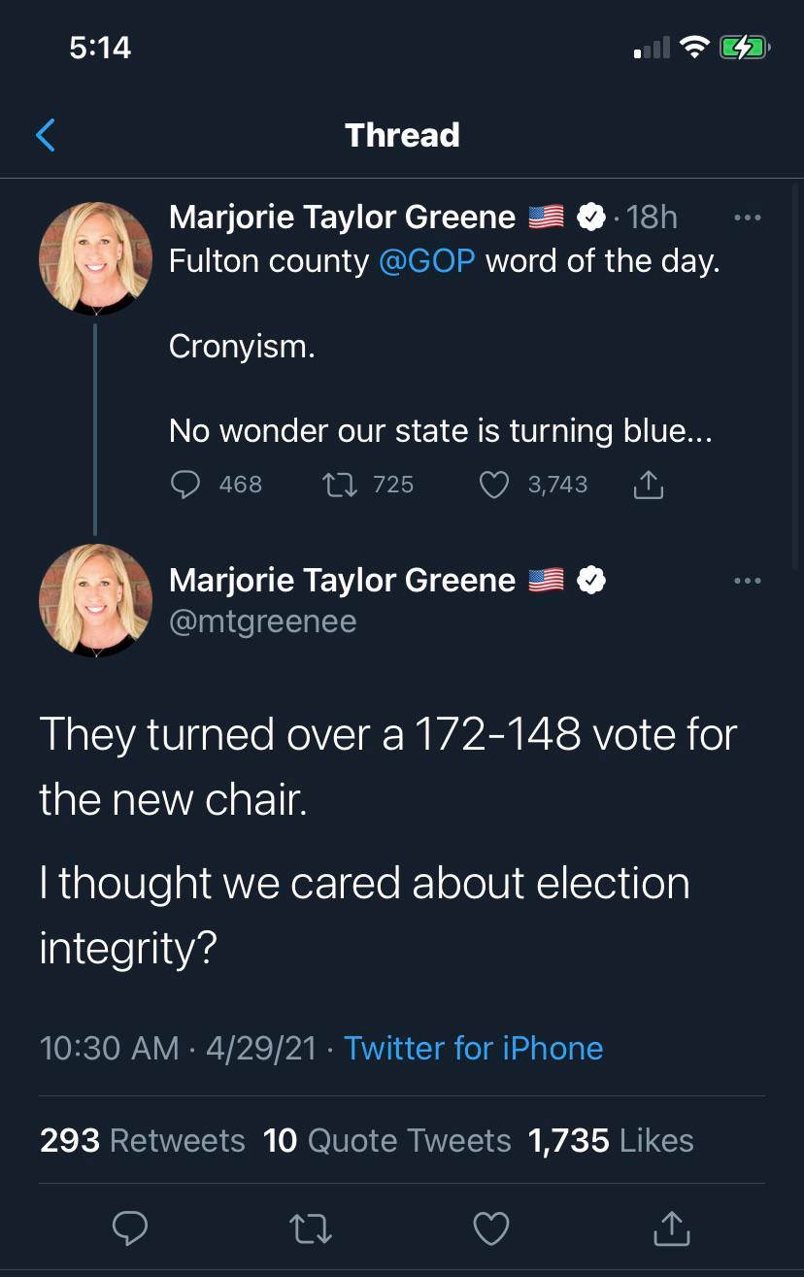
Task: Select the Thread title
Action: click(x=402, y=135)
